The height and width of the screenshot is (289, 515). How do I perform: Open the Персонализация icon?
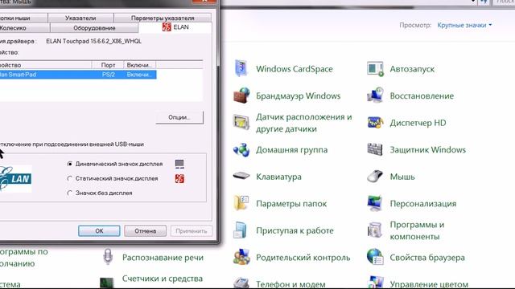click(x=375, y=203)
